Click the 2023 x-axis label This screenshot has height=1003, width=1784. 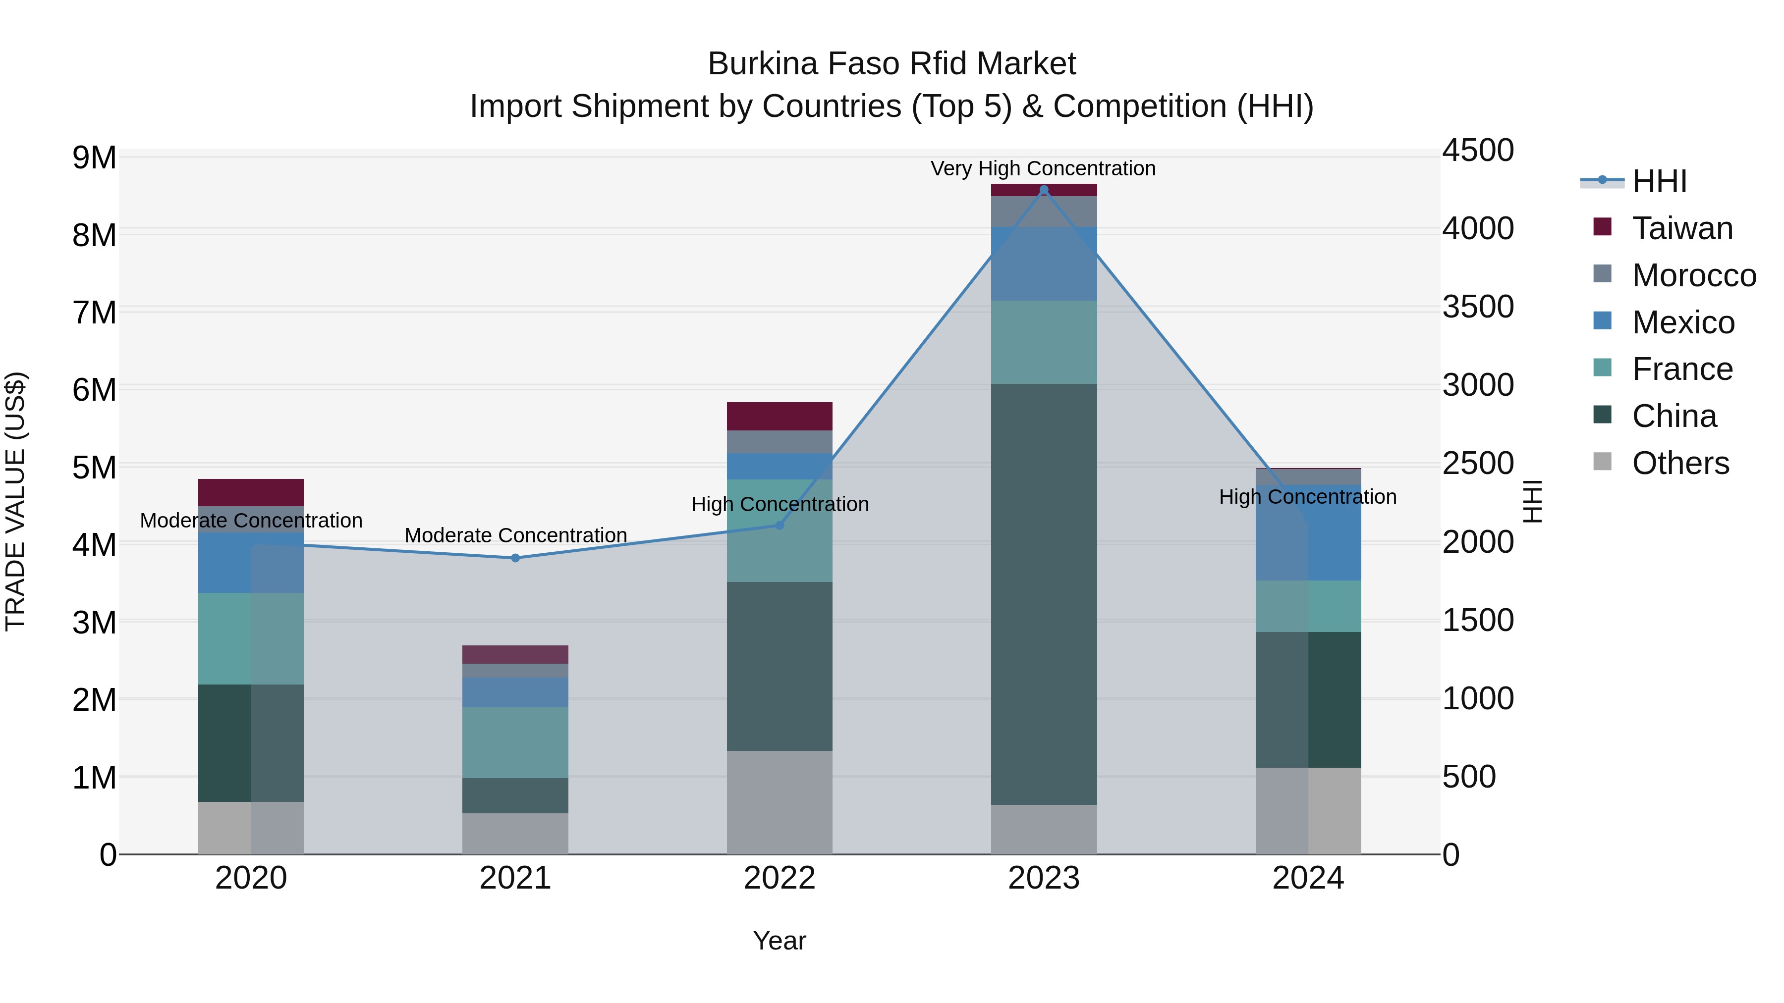click(x=1044, y=878)
